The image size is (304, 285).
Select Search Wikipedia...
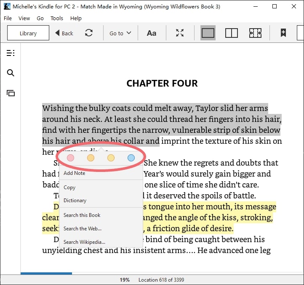point(101,242)
